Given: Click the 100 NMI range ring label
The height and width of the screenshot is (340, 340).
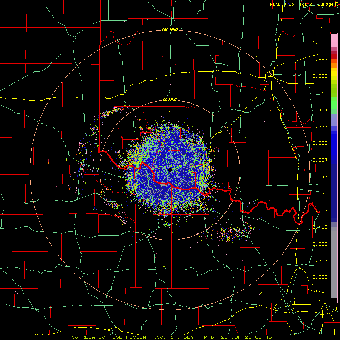Looking at the screenshot, I should coord(170,30).
